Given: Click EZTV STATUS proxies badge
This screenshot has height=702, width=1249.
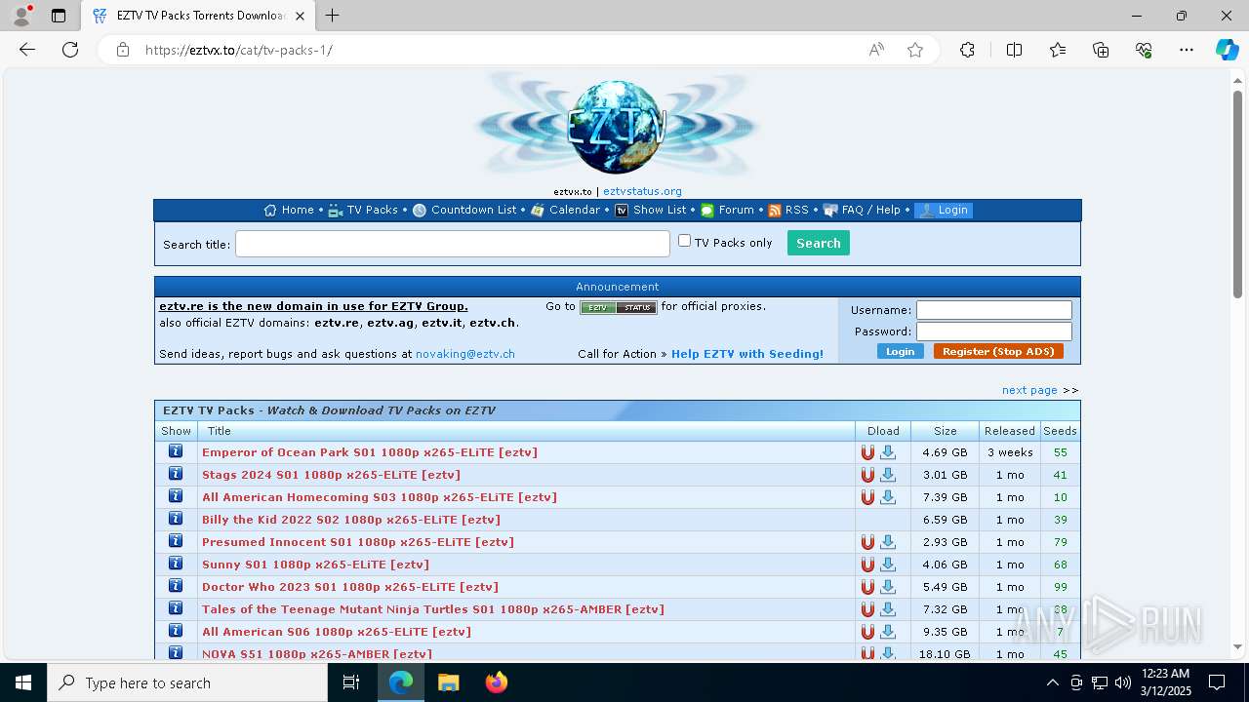Looking at the screenshot, I should (x=619, y=307).
